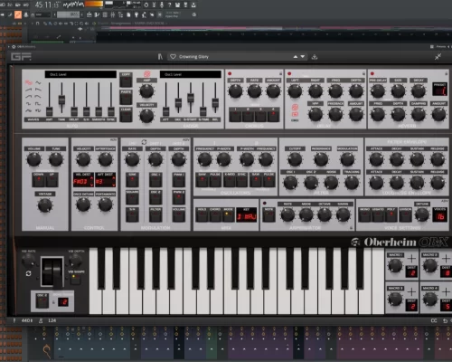Click the metronome-shaped icon beside the preset name
The width and height of the screenshot is (452, 362).
pyautogui.click(x=160, y=57)
